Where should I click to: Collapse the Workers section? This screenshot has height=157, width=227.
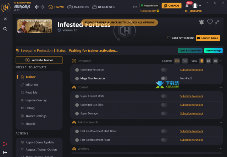point(221,148)
